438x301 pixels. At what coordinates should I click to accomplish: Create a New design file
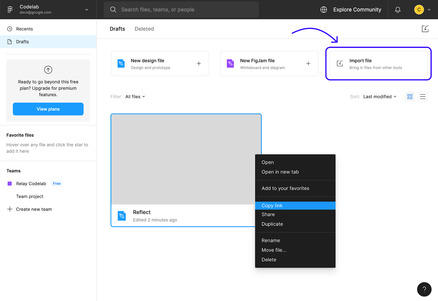pos(160,63)
